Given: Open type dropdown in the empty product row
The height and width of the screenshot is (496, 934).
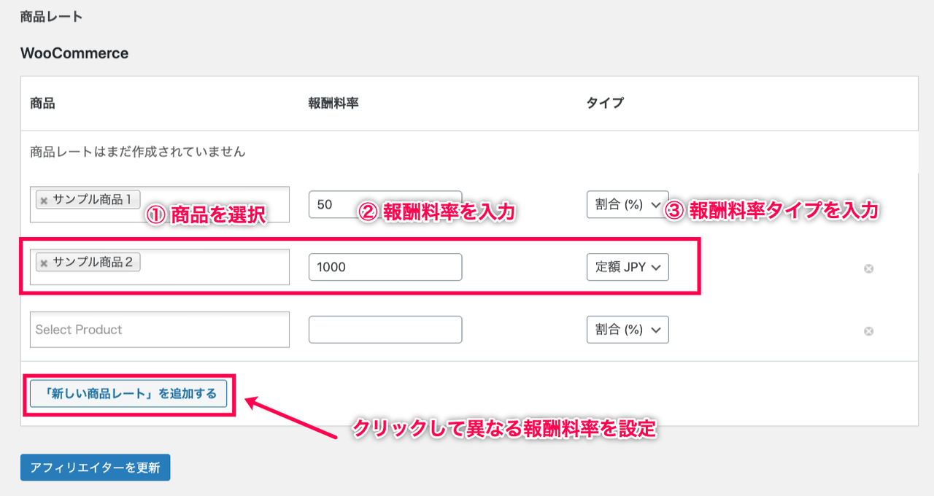Looking at the screenshot, I should coord(628,330).
